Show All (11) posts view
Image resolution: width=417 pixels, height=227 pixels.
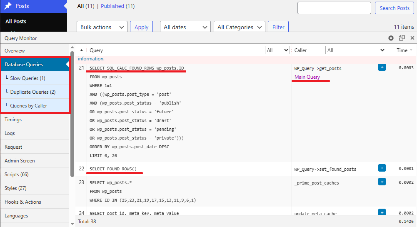coord(86,6)
